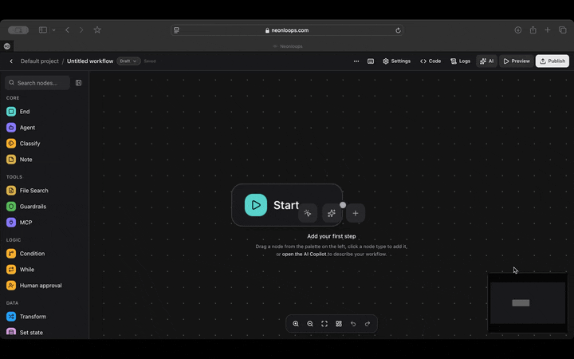Add the Set state icon

tap(11, 332)
